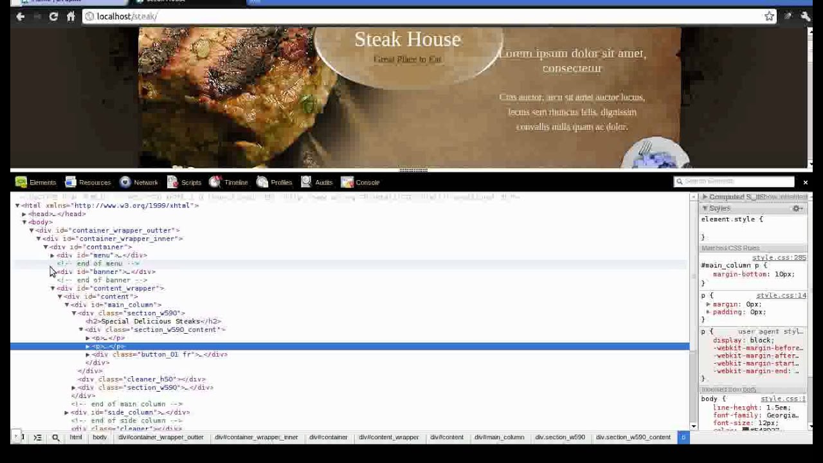823x463 pixels.
Task: Open the Styles gear options menu
Action: click(x=797, y=208)
